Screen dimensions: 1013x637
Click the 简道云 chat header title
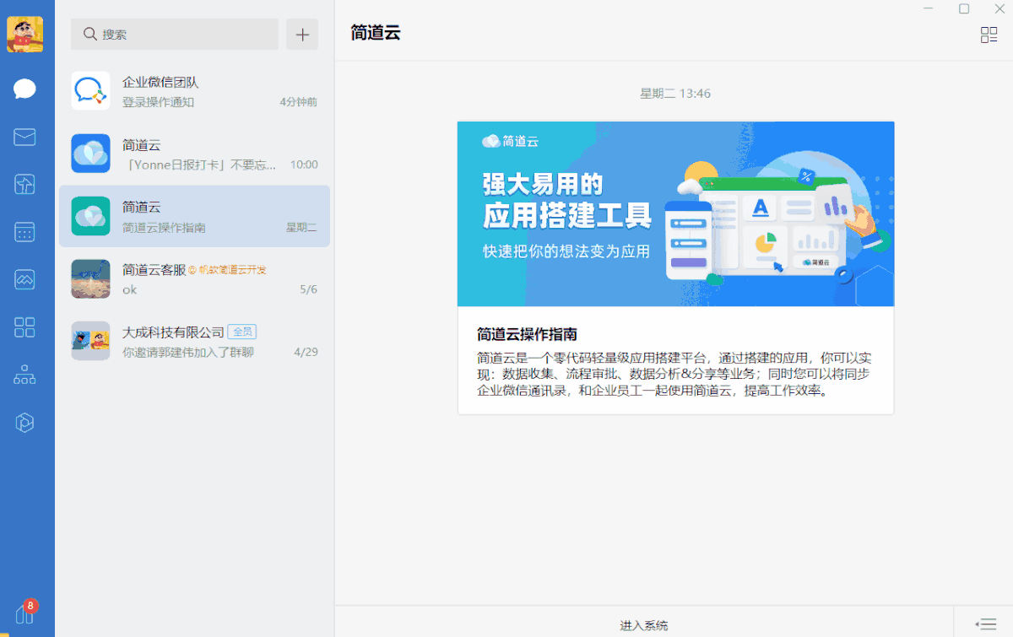[375, 34]
